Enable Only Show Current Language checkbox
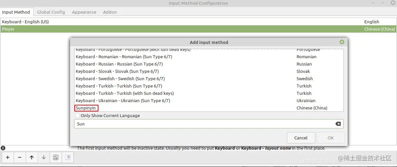This screenshot has height=167, width=397. click(x=77, y=115)
